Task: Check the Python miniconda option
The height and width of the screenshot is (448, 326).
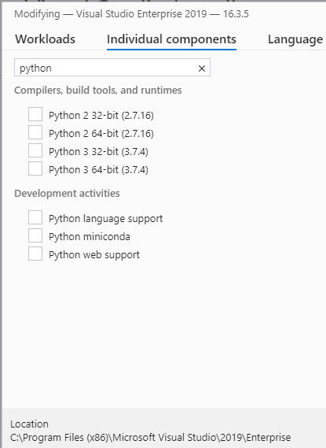Action: (35, 235)
